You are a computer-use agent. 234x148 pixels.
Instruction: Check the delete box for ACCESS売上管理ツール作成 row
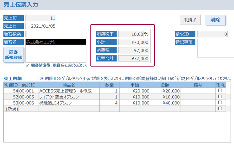[220, 91]
